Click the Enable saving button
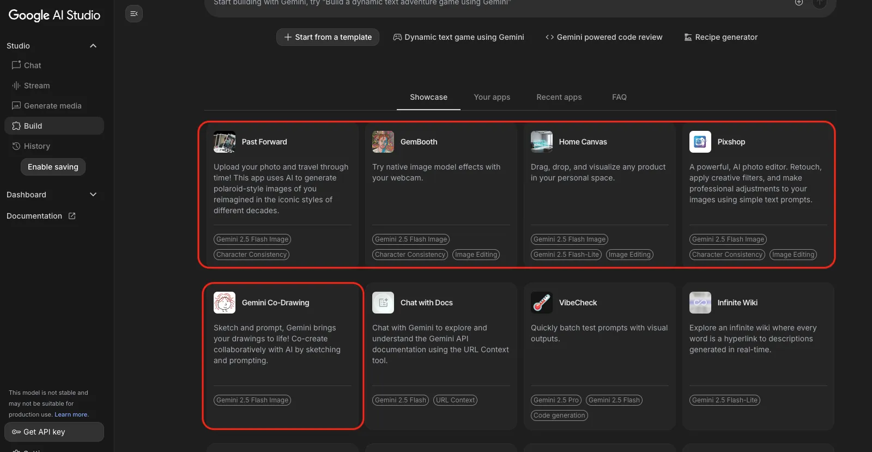The width and height of the screenshot is (872, 452). [x=53, y=167]
